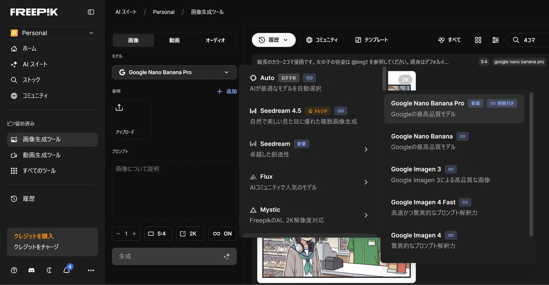Switch to grid view icon
Viewport: 549px width, 285px height.
click(478, 40)
